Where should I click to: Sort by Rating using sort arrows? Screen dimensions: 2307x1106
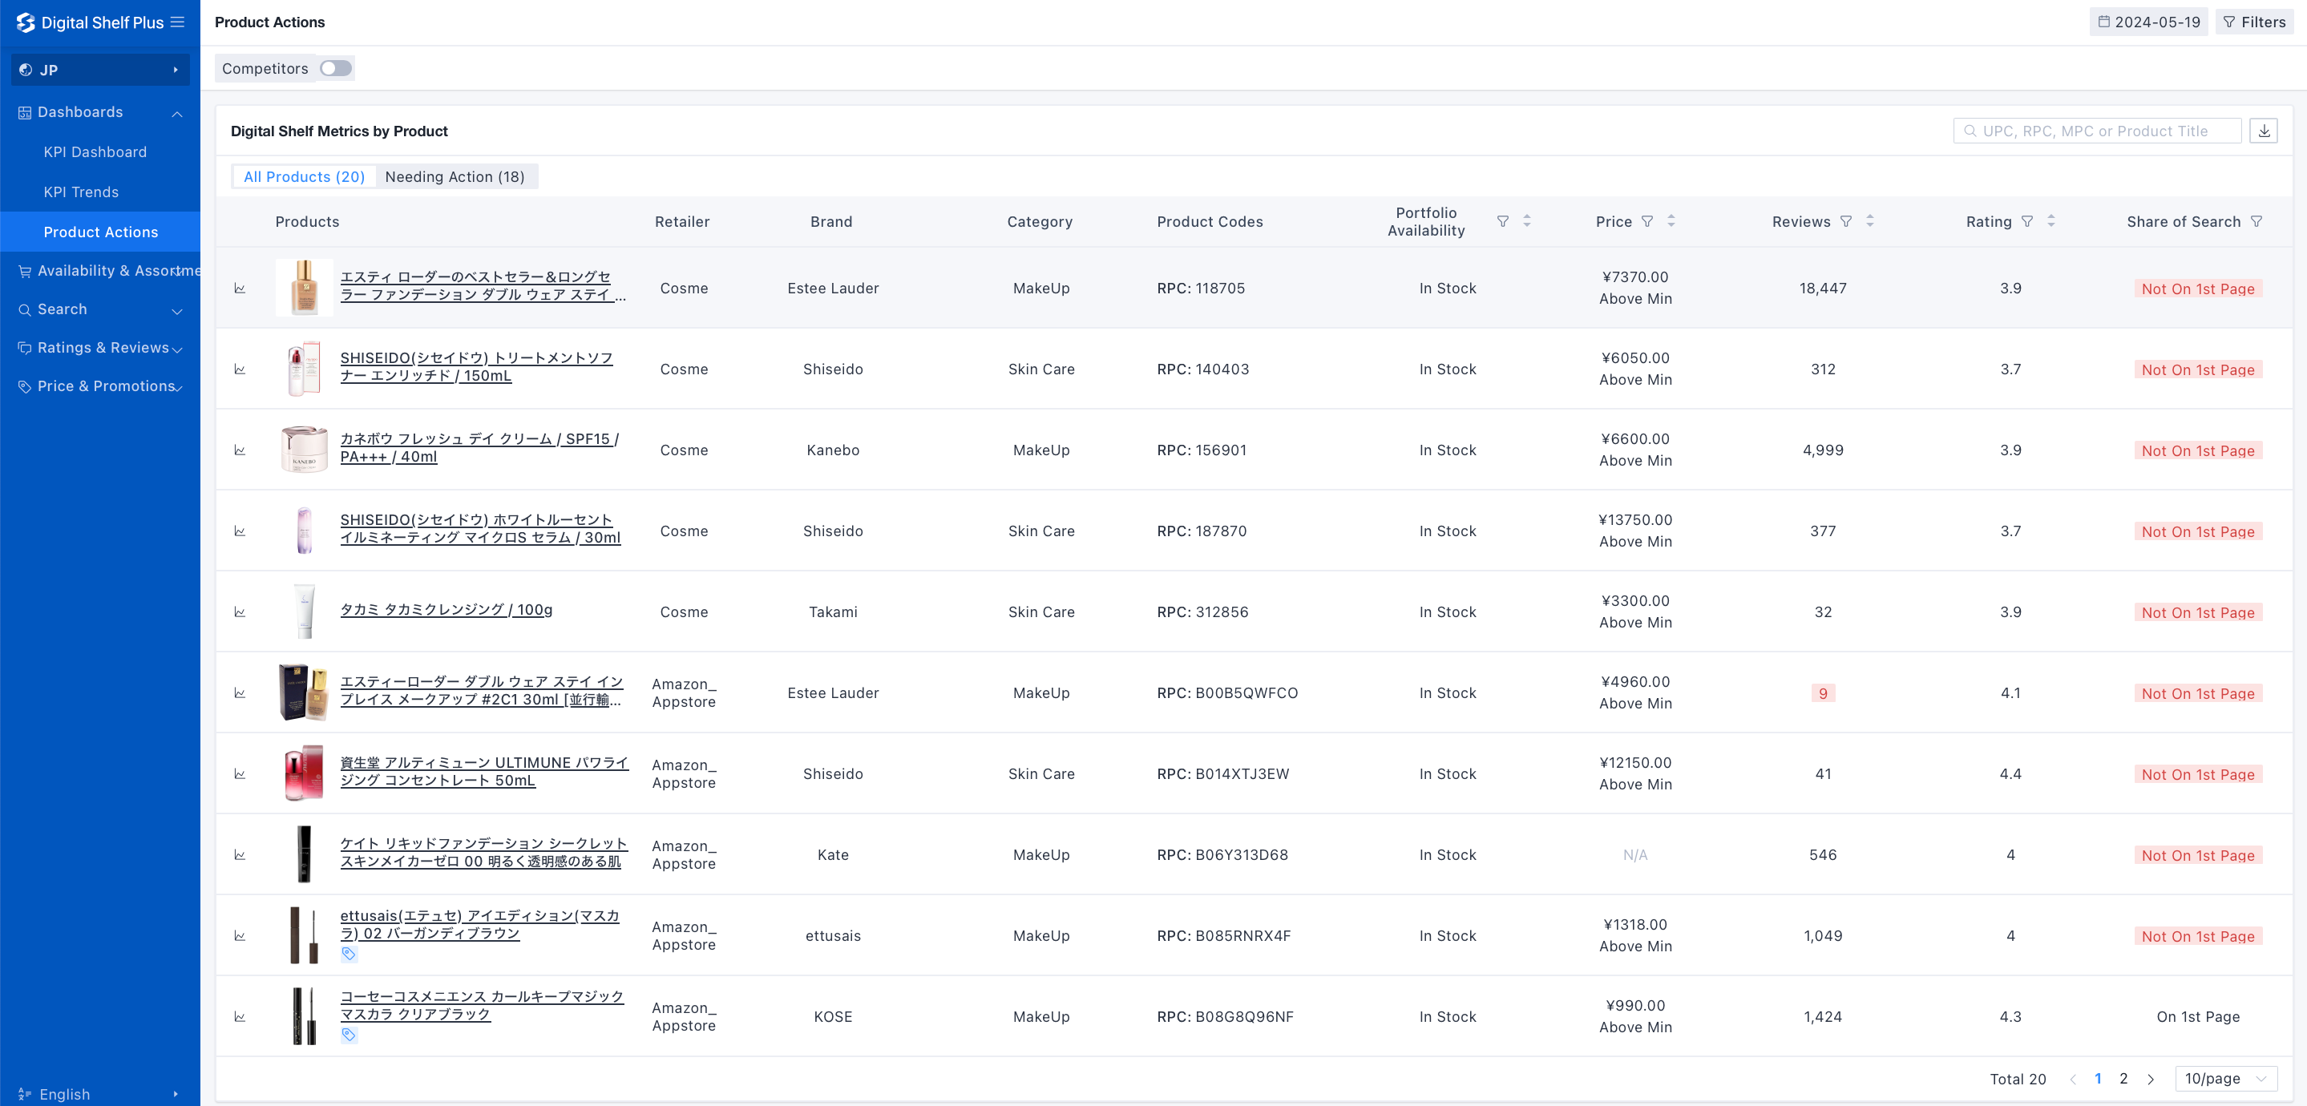coord(2050,221)
